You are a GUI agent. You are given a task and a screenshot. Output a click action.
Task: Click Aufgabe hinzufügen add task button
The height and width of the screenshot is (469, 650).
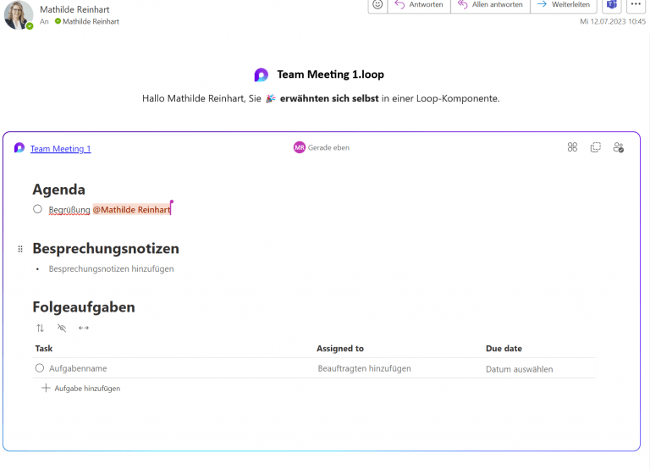[81, 389]
